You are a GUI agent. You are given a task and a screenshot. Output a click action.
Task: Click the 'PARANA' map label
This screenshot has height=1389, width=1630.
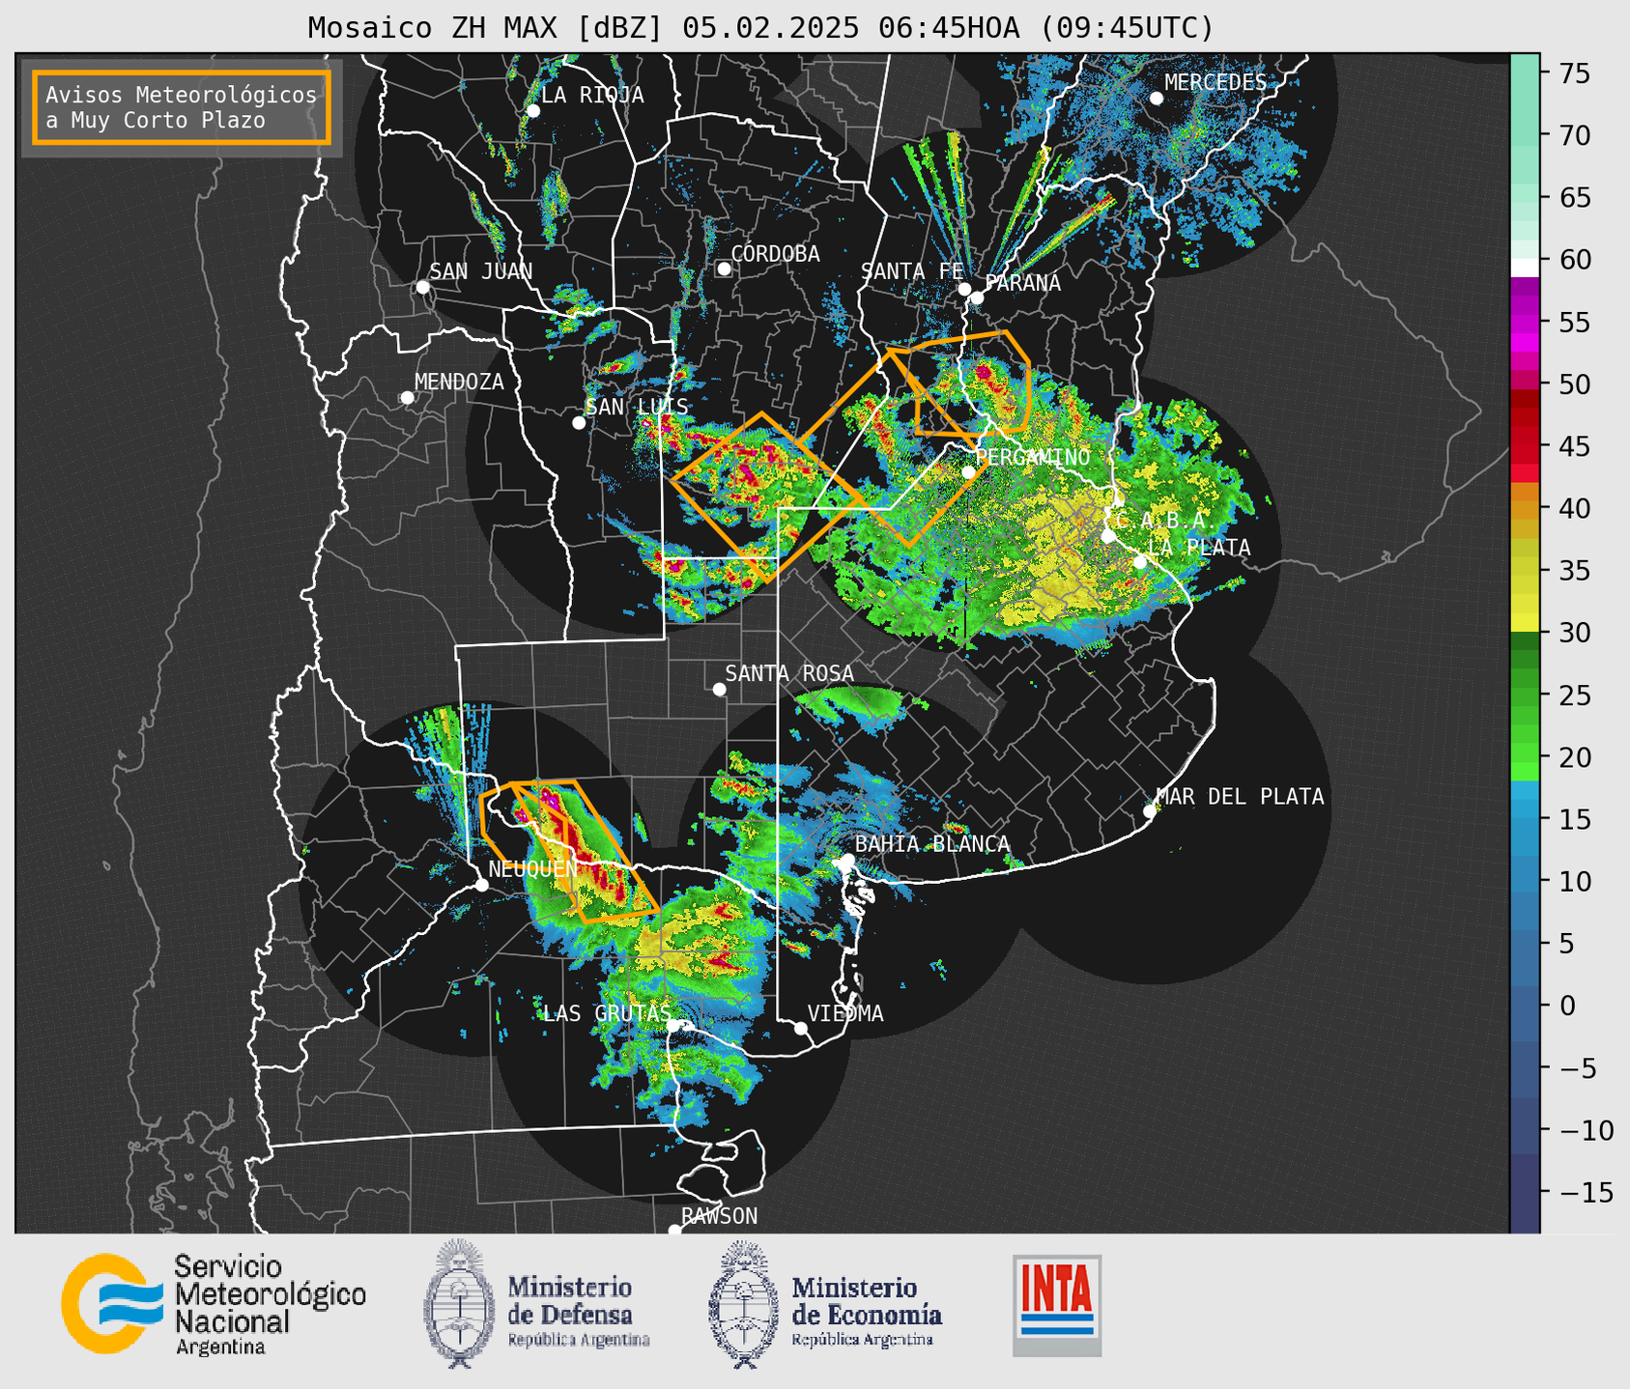(x=1023, y=283)
